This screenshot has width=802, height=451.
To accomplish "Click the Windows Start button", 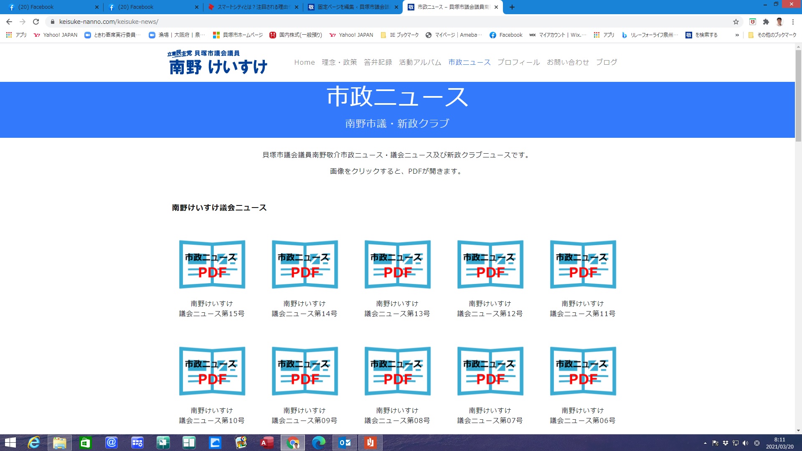I will pos(10,443).
